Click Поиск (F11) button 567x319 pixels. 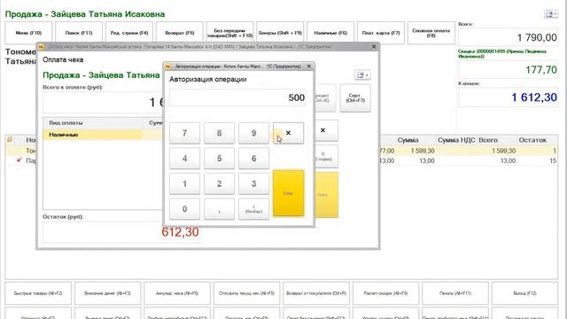[x=79, y=33]
